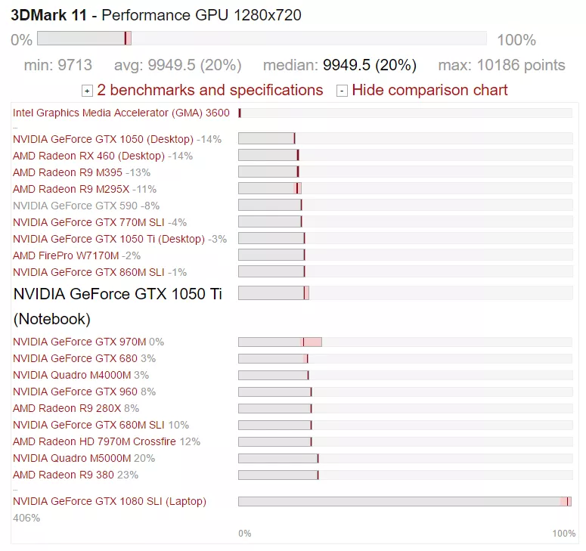Image resolution: width=586 pixels, height=551 pixels.
Task: Open Intel Graphics Media Accelerator (GMA) 3600
Action: [x=121, y=113]
